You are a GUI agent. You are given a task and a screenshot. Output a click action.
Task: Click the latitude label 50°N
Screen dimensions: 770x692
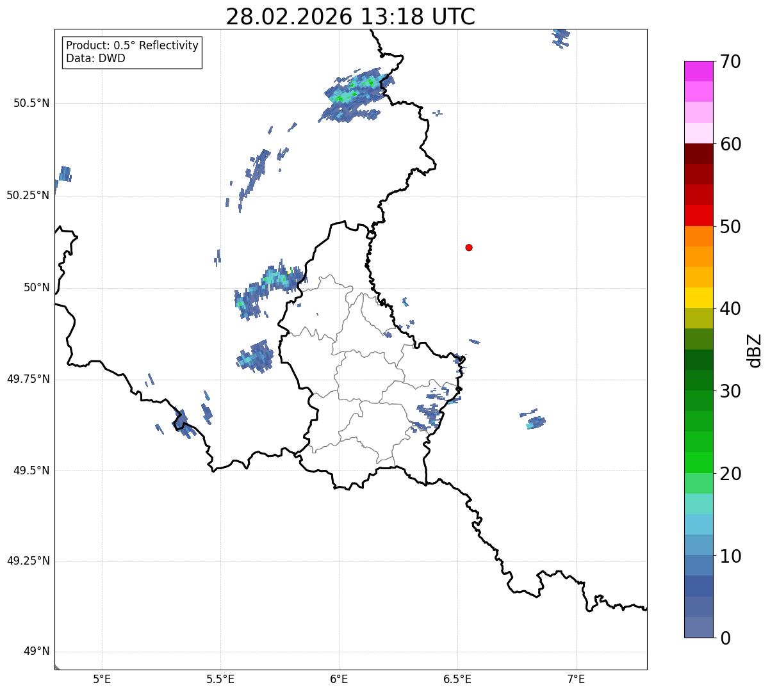tap(37, 287)
